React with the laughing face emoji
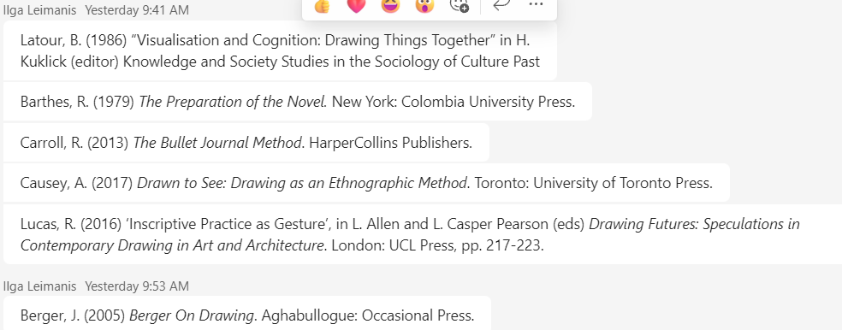Viewport: 842px width, 330px height. pyautogui.click(x=390, y=5)
